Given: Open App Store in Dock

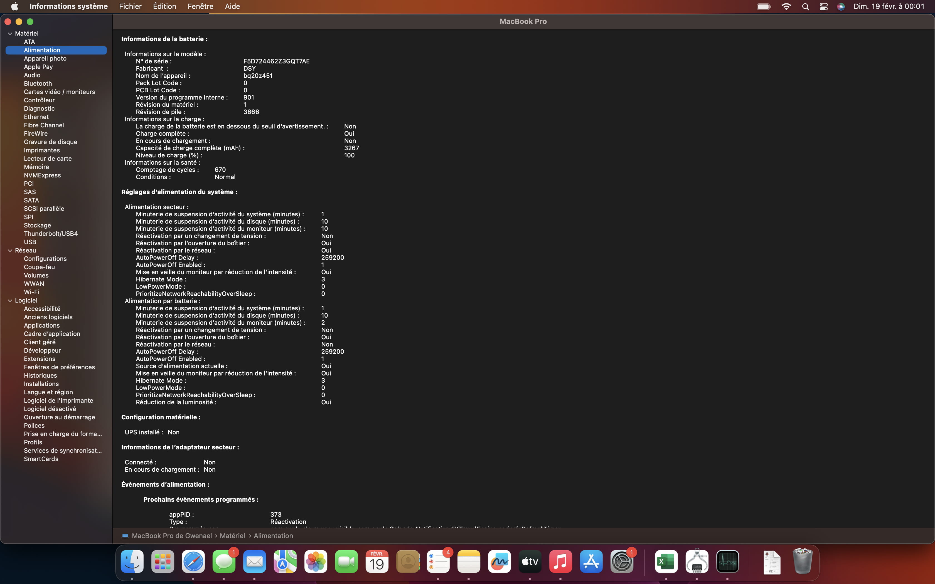Looking at the screenshot, I should click(591, 561).
